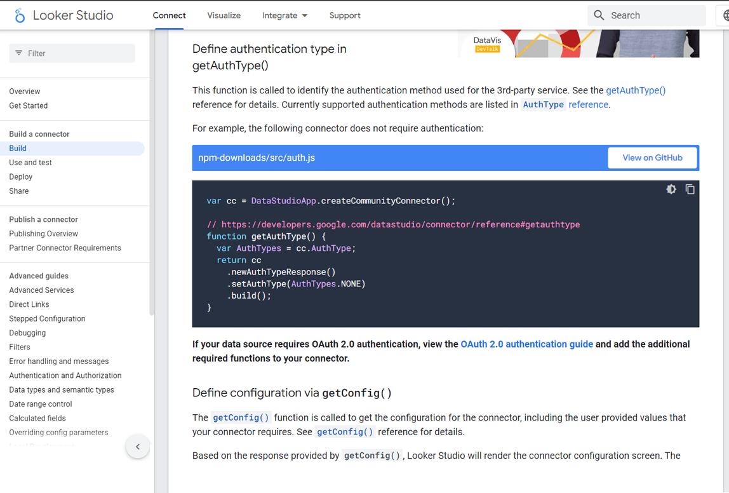Open Date range control guide

pyautogui.click(x=41, y=404)
